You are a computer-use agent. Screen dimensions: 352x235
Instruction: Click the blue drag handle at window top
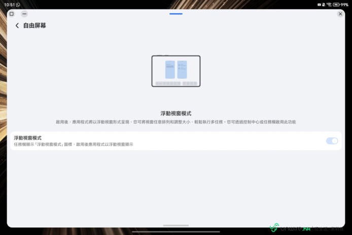click(x=176, y=14)
